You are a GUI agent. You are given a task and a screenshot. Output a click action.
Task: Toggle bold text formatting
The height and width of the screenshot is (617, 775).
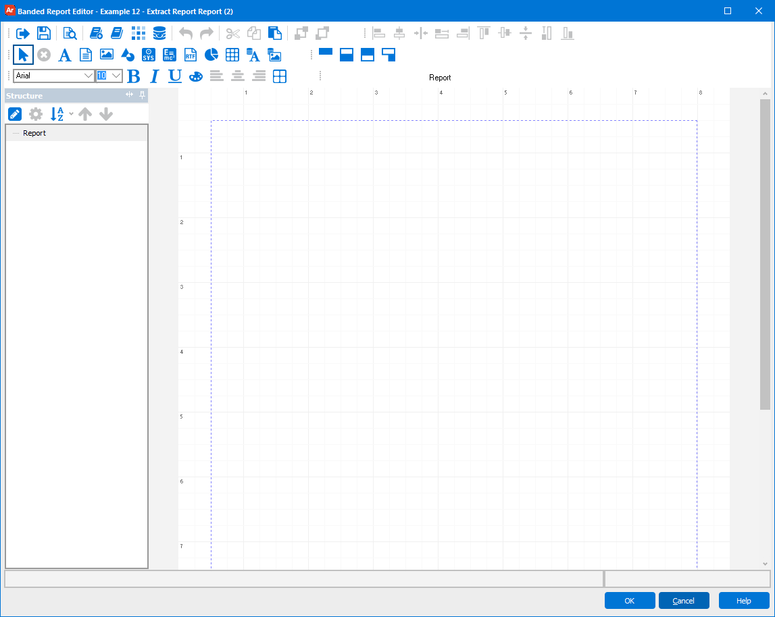point(133,76)
